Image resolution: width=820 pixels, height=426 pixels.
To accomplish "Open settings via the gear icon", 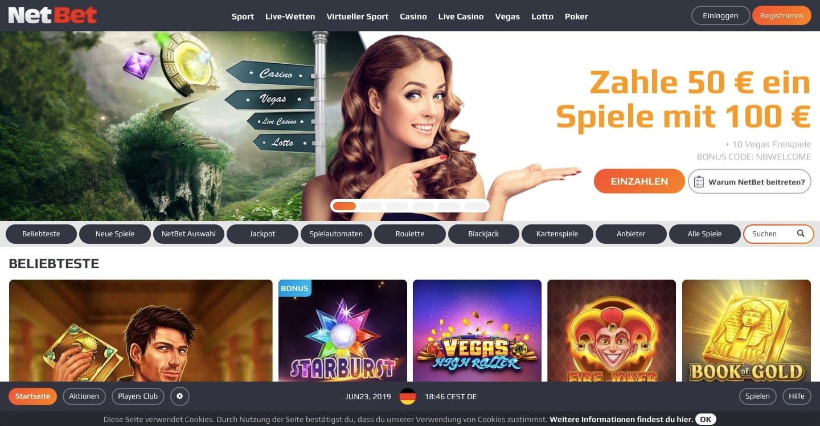I will click(180, 396).
